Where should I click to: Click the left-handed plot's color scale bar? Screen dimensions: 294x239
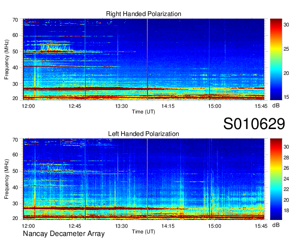(x=276, y=179)
